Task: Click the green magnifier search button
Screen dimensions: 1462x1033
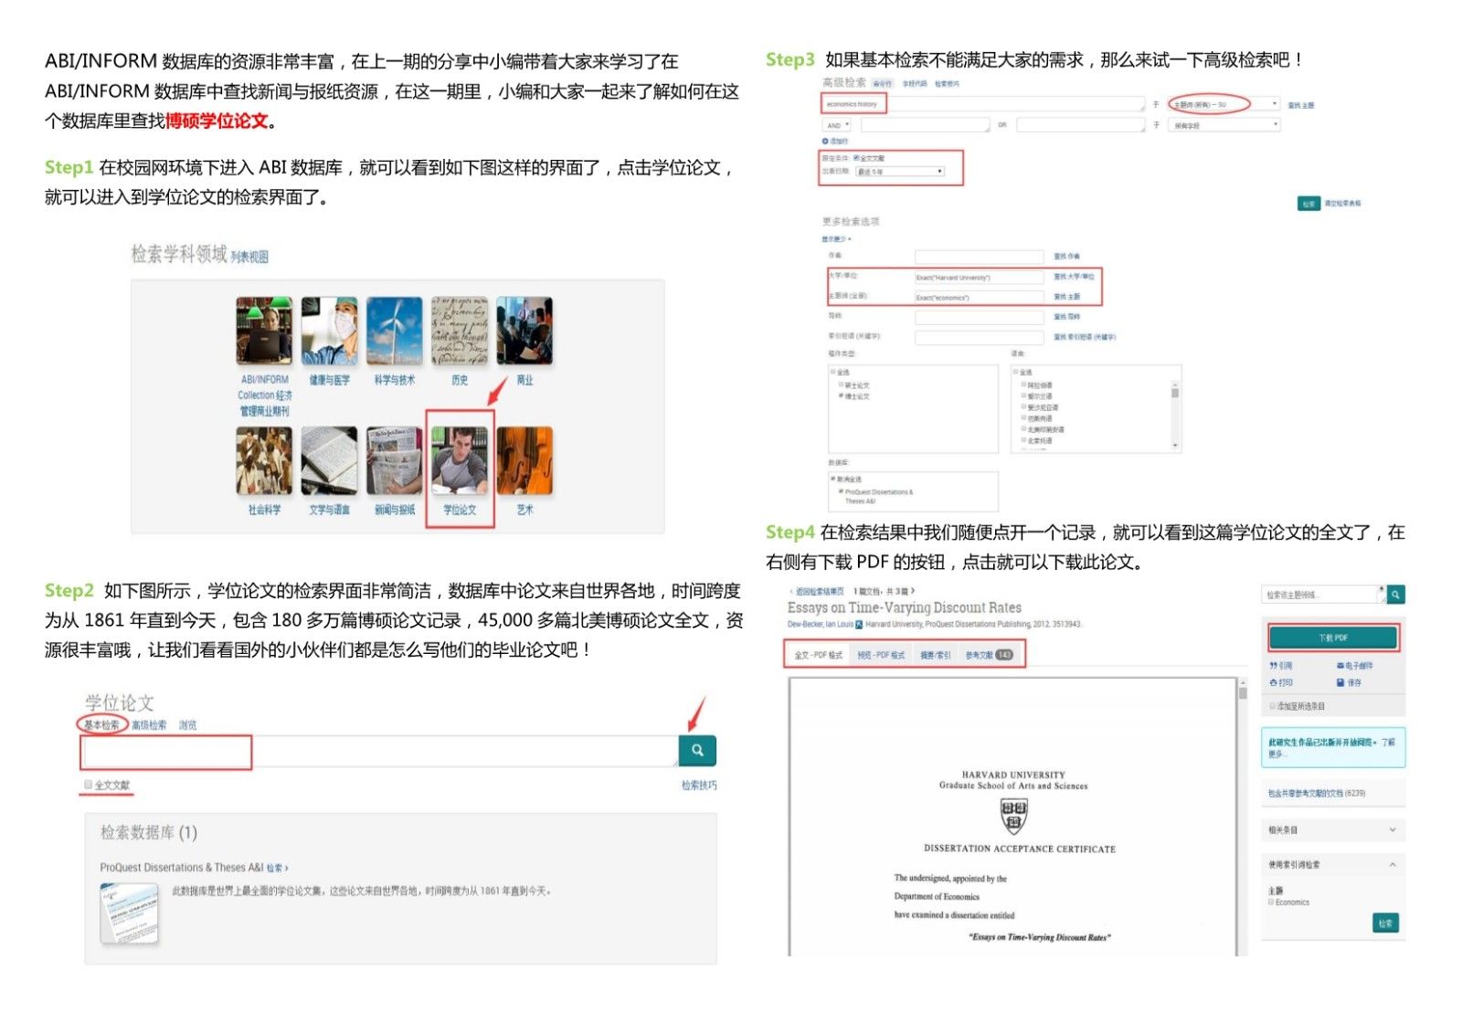Action: (x=697, y=750)
